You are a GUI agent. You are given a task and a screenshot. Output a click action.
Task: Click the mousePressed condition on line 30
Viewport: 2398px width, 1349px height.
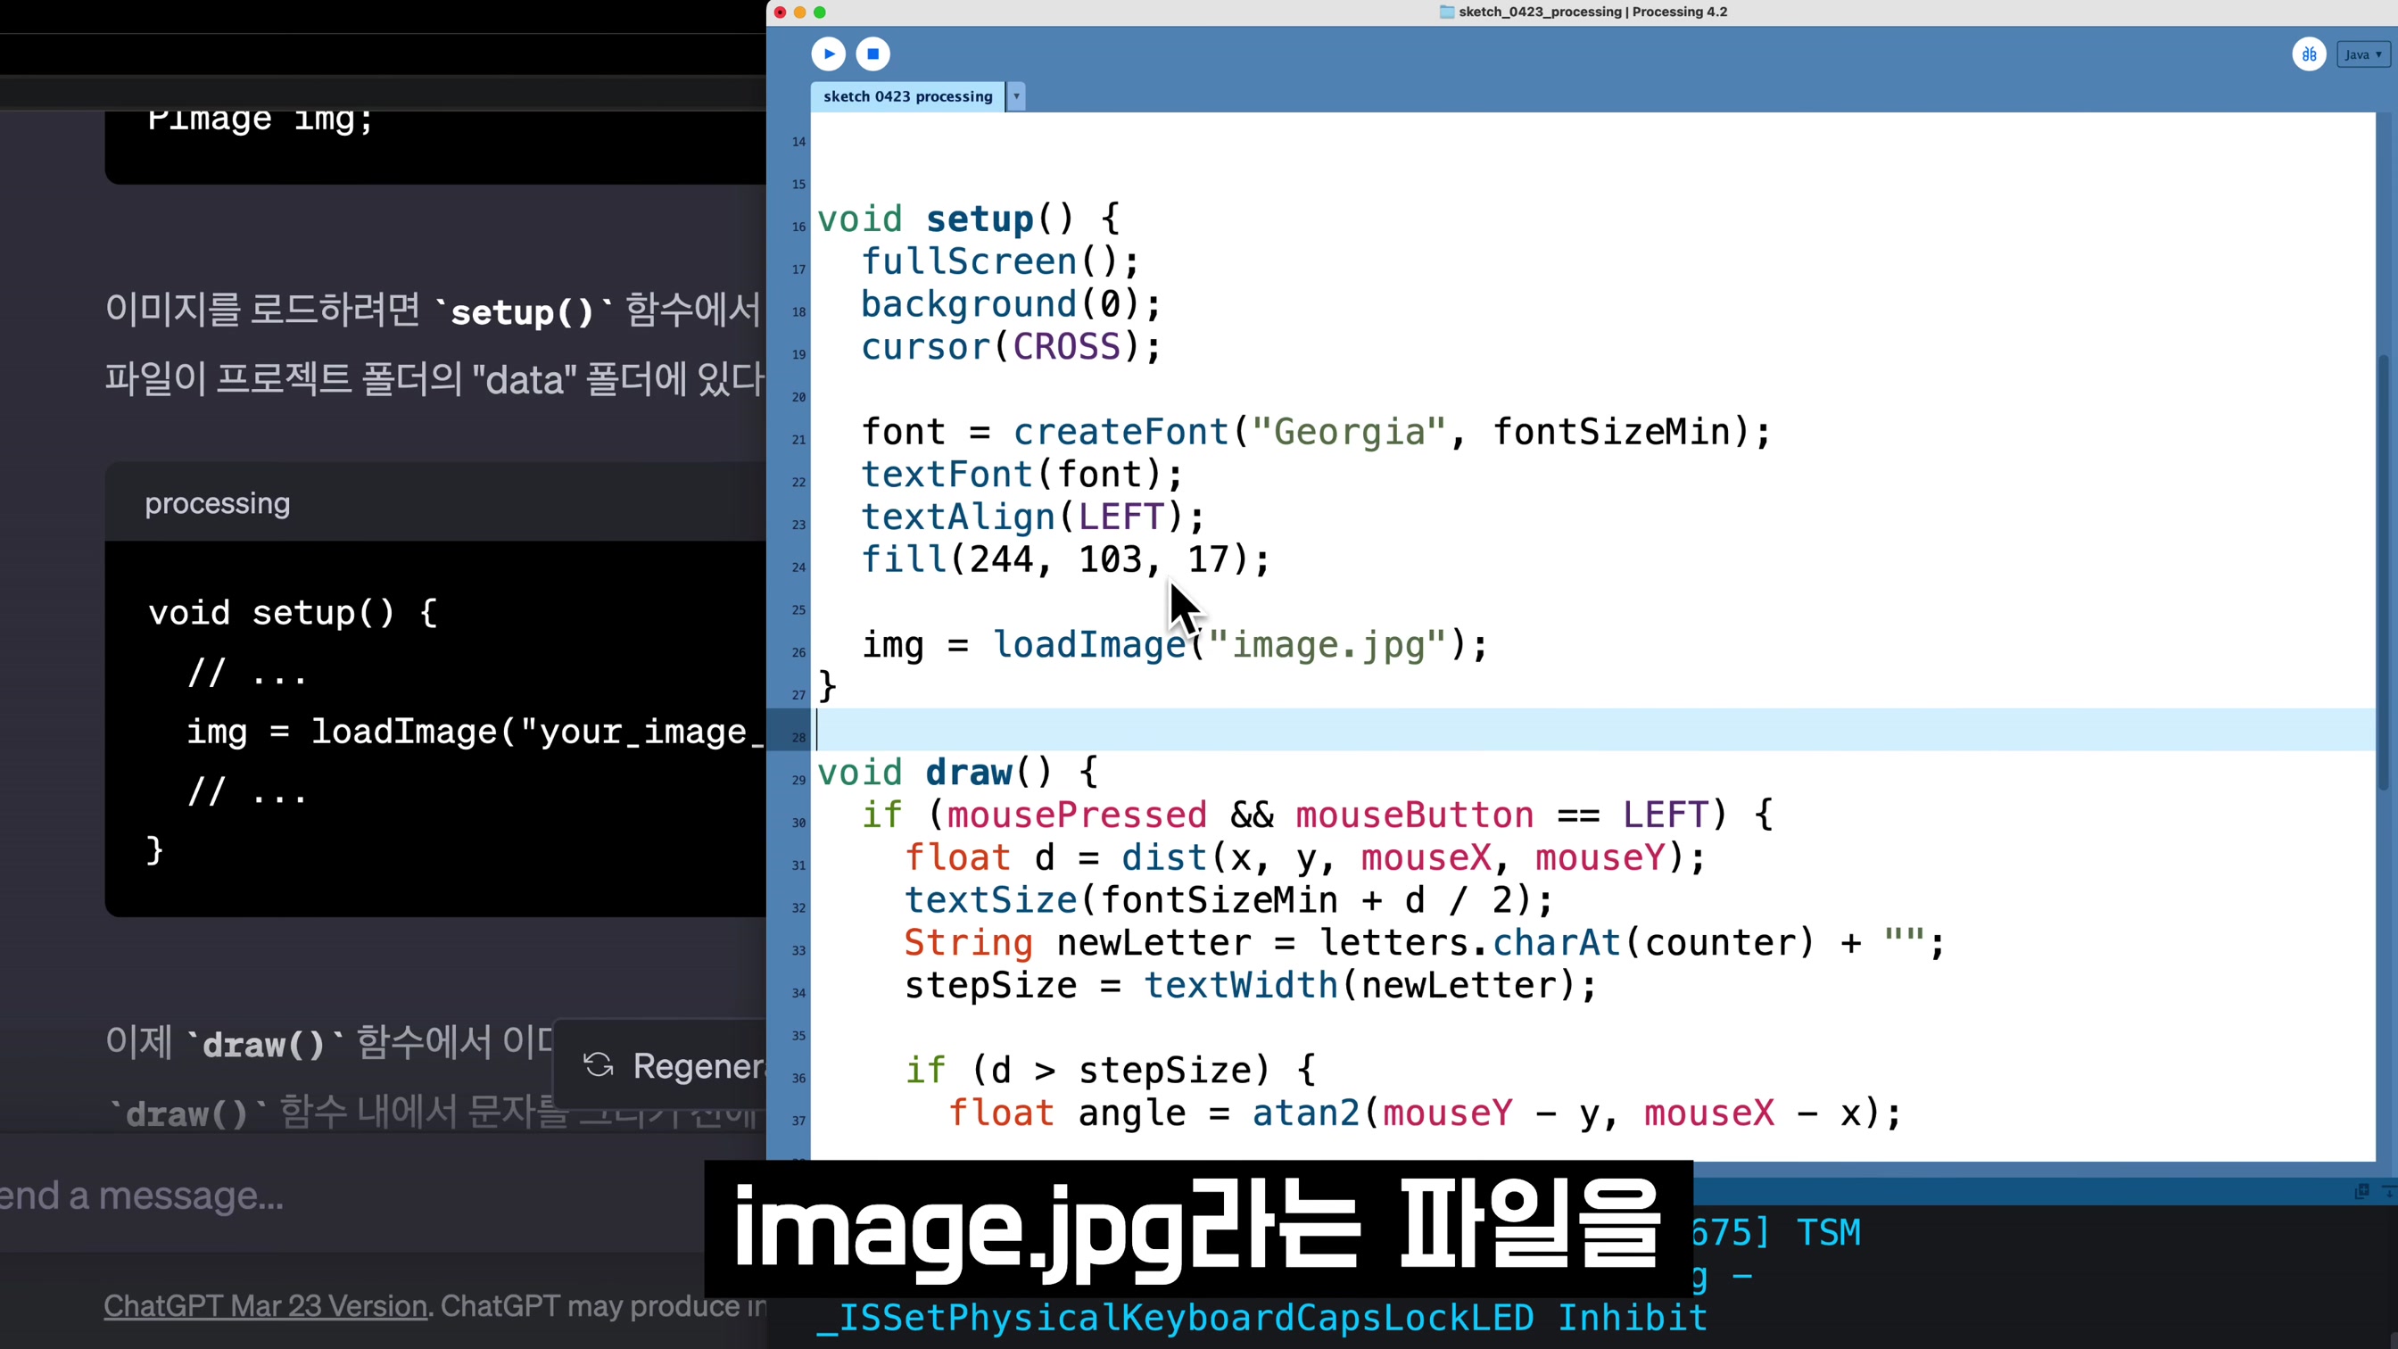[1076, 815]
